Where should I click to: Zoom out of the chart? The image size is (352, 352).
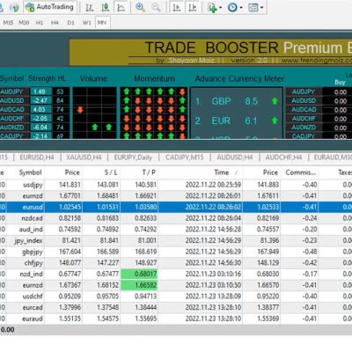pyautogui.click(x=156, y=8)
